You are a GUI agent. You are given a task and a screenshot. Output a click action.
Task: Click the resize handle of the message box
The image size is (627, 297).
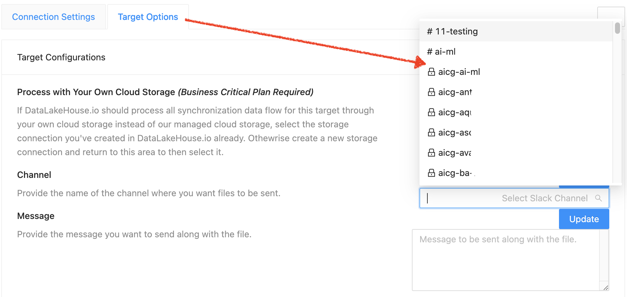605,288
